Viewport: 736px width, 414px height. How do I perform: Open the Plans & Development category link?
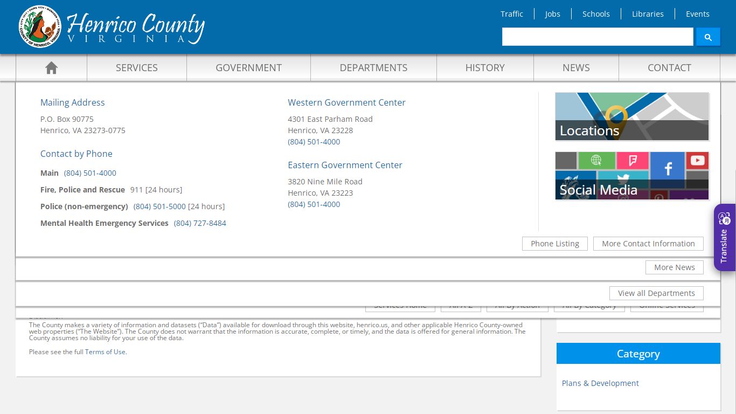(x=600, y=383)
